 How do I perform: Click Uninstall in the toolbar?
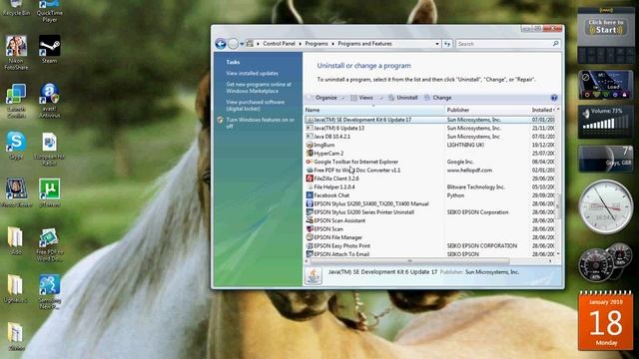coord(403,98)
